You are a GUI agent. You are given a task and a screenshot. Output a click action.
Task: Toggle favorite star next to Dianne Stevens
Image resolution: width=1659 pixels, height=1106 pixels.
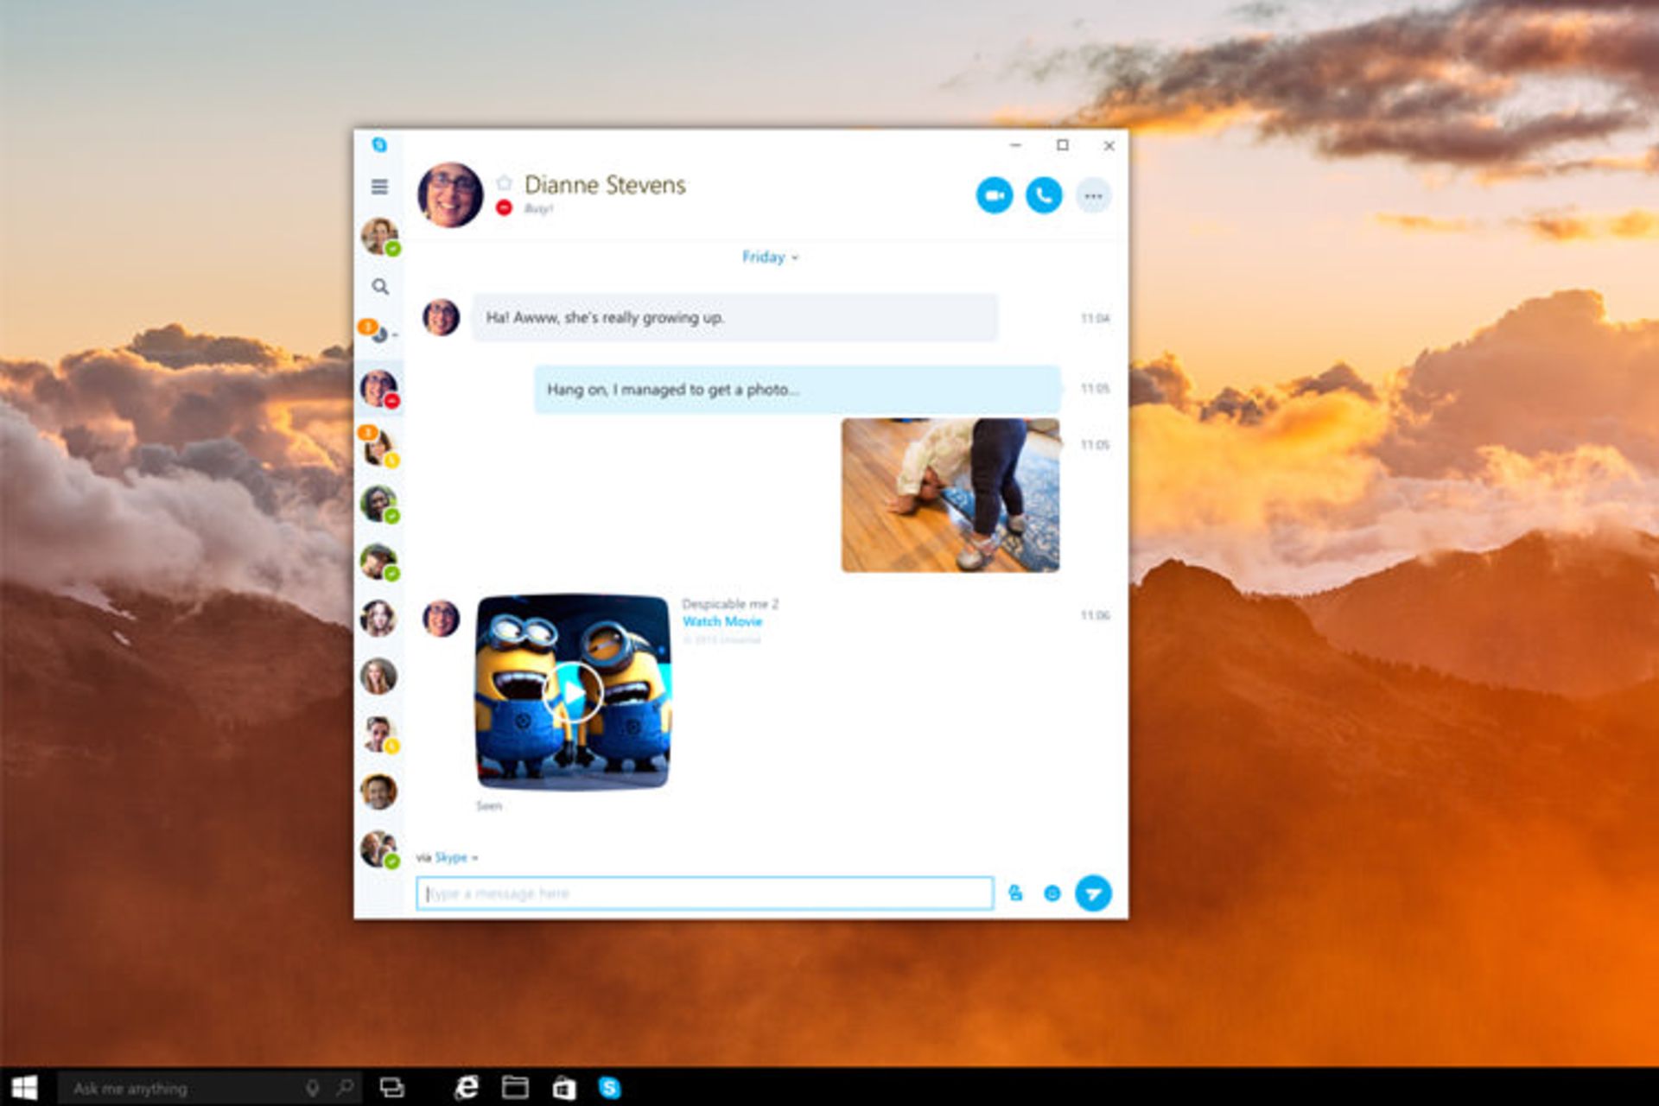click(x=505, y=182)
